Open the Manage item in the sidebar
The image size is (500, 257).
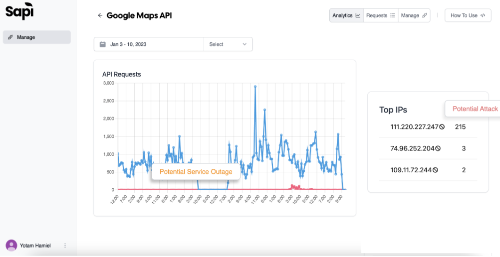(37, 37)
